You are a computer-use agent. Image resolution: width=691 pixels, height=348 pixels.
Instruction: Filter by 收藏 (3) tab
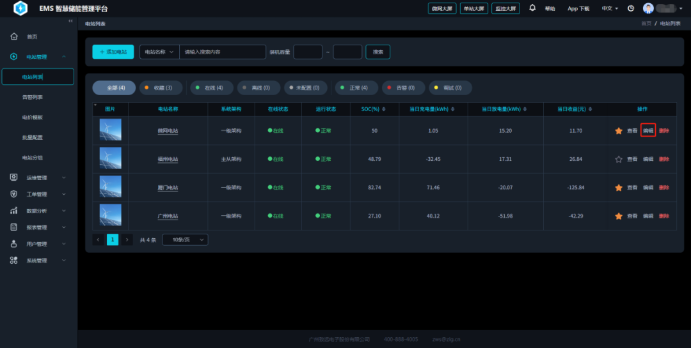pyautogui.click(x=161, y=88)
